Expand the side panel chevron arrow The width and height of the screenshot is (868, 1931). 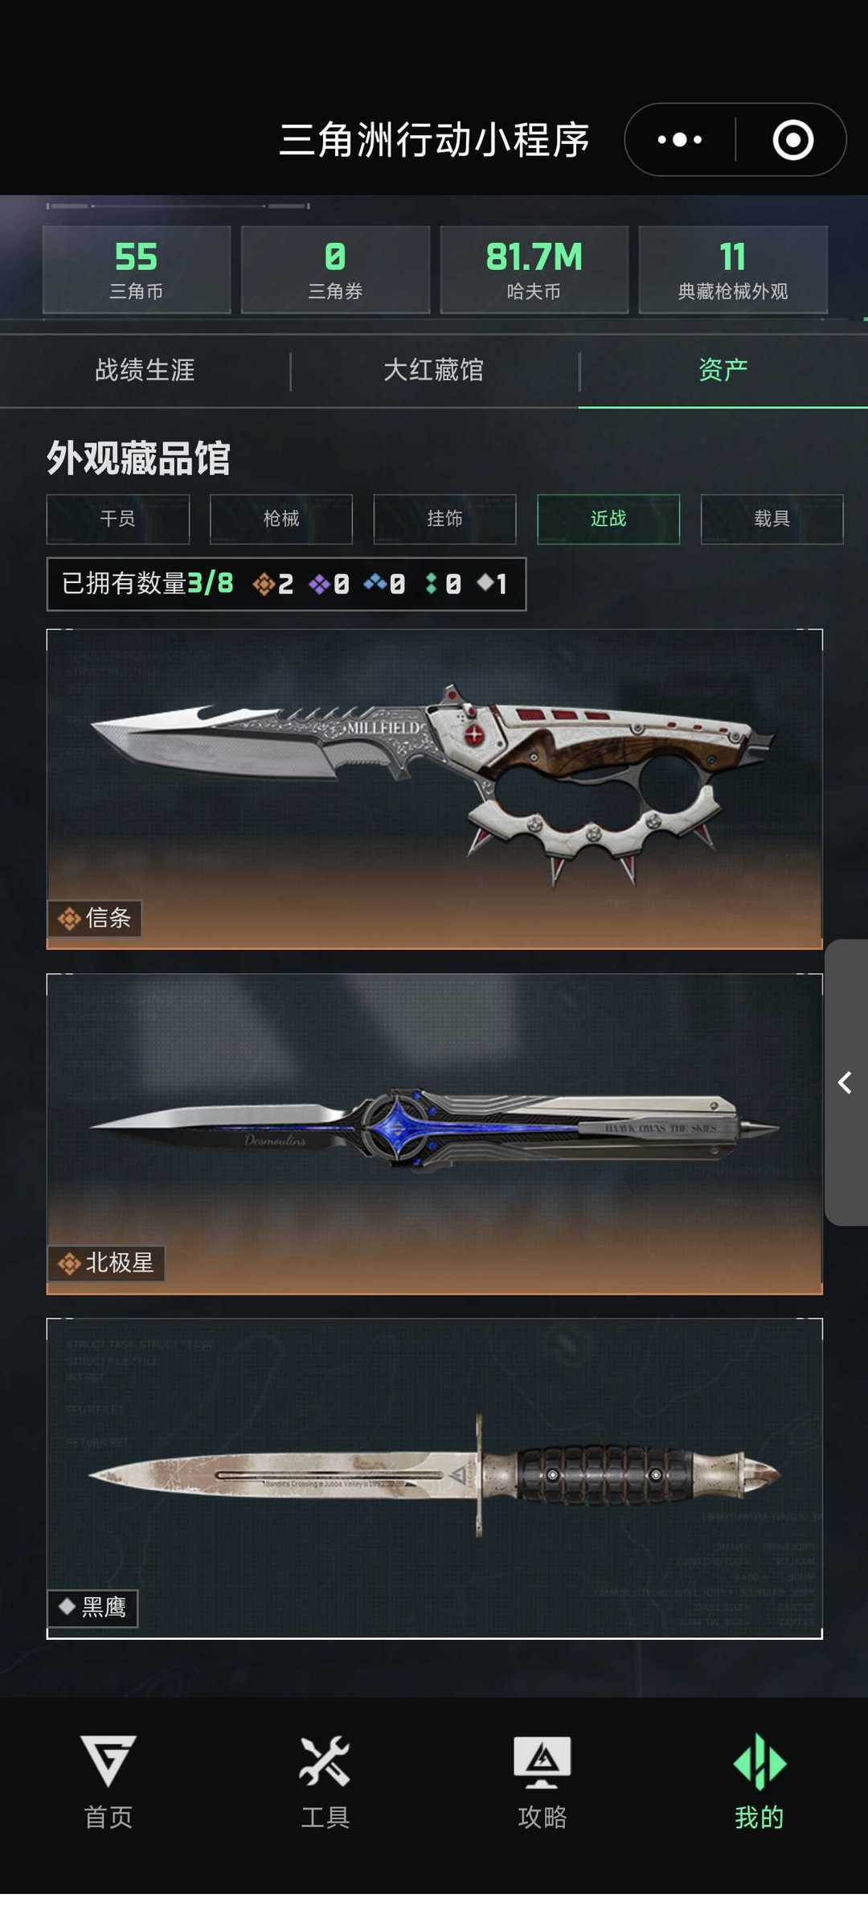[x=845, y=1083]
